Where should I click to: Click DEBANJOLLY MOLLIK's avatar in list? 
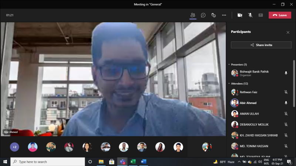pyautogui.click(x=234, y=125)
